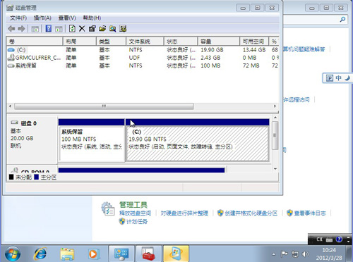Click the disk view's down scroll arrow
Image resolution: width=353 pixels, height=262 pixels.
(275, 169)
